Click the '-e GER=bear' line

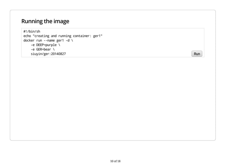pos(43,49)
